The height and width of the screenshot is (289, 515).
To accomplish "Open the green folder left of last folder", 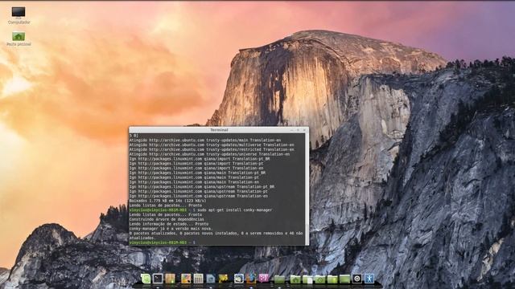I will (x=332, y=279).
